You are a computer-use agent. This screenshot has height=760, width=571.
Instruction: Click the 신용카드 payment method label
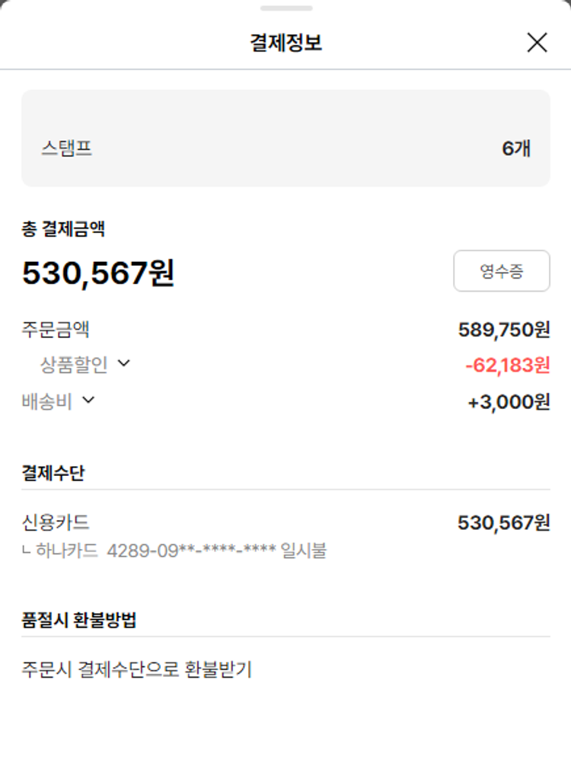(56, 522)
